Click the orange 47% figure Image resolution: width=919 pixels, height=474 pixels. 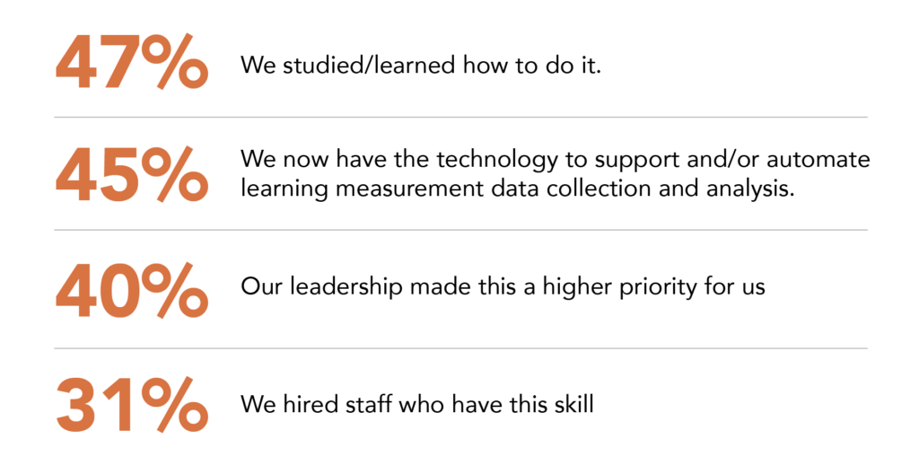tap(132, 65)
